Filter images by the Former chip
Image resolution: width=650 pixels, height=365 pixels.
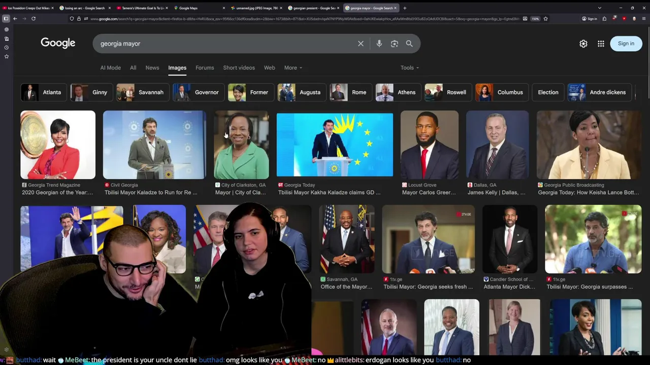tap(250, 92)
